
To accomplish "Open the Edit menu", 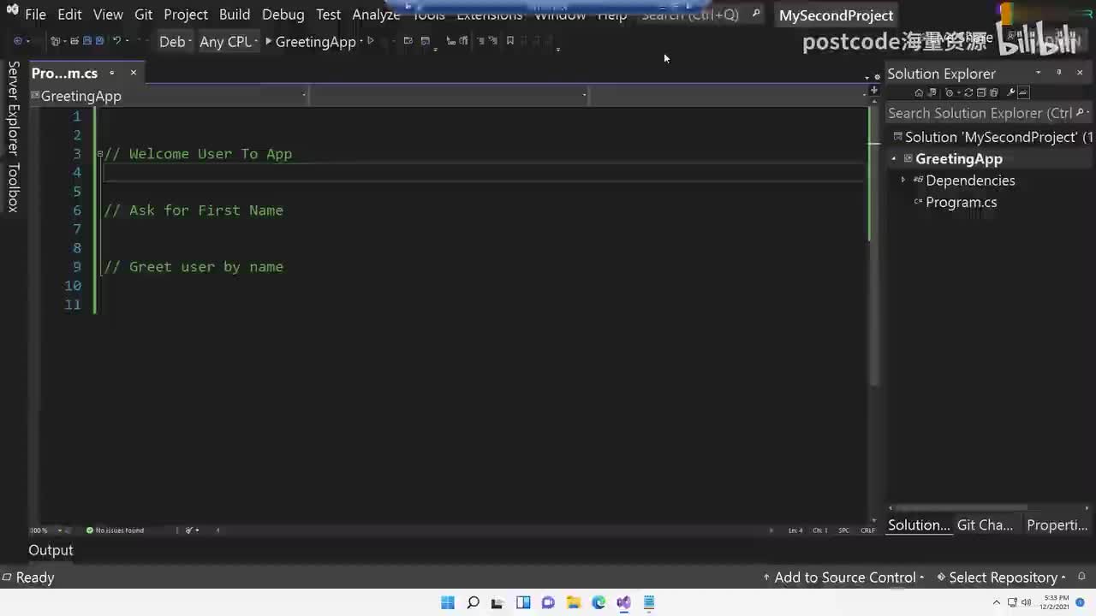I will [69, 15].
